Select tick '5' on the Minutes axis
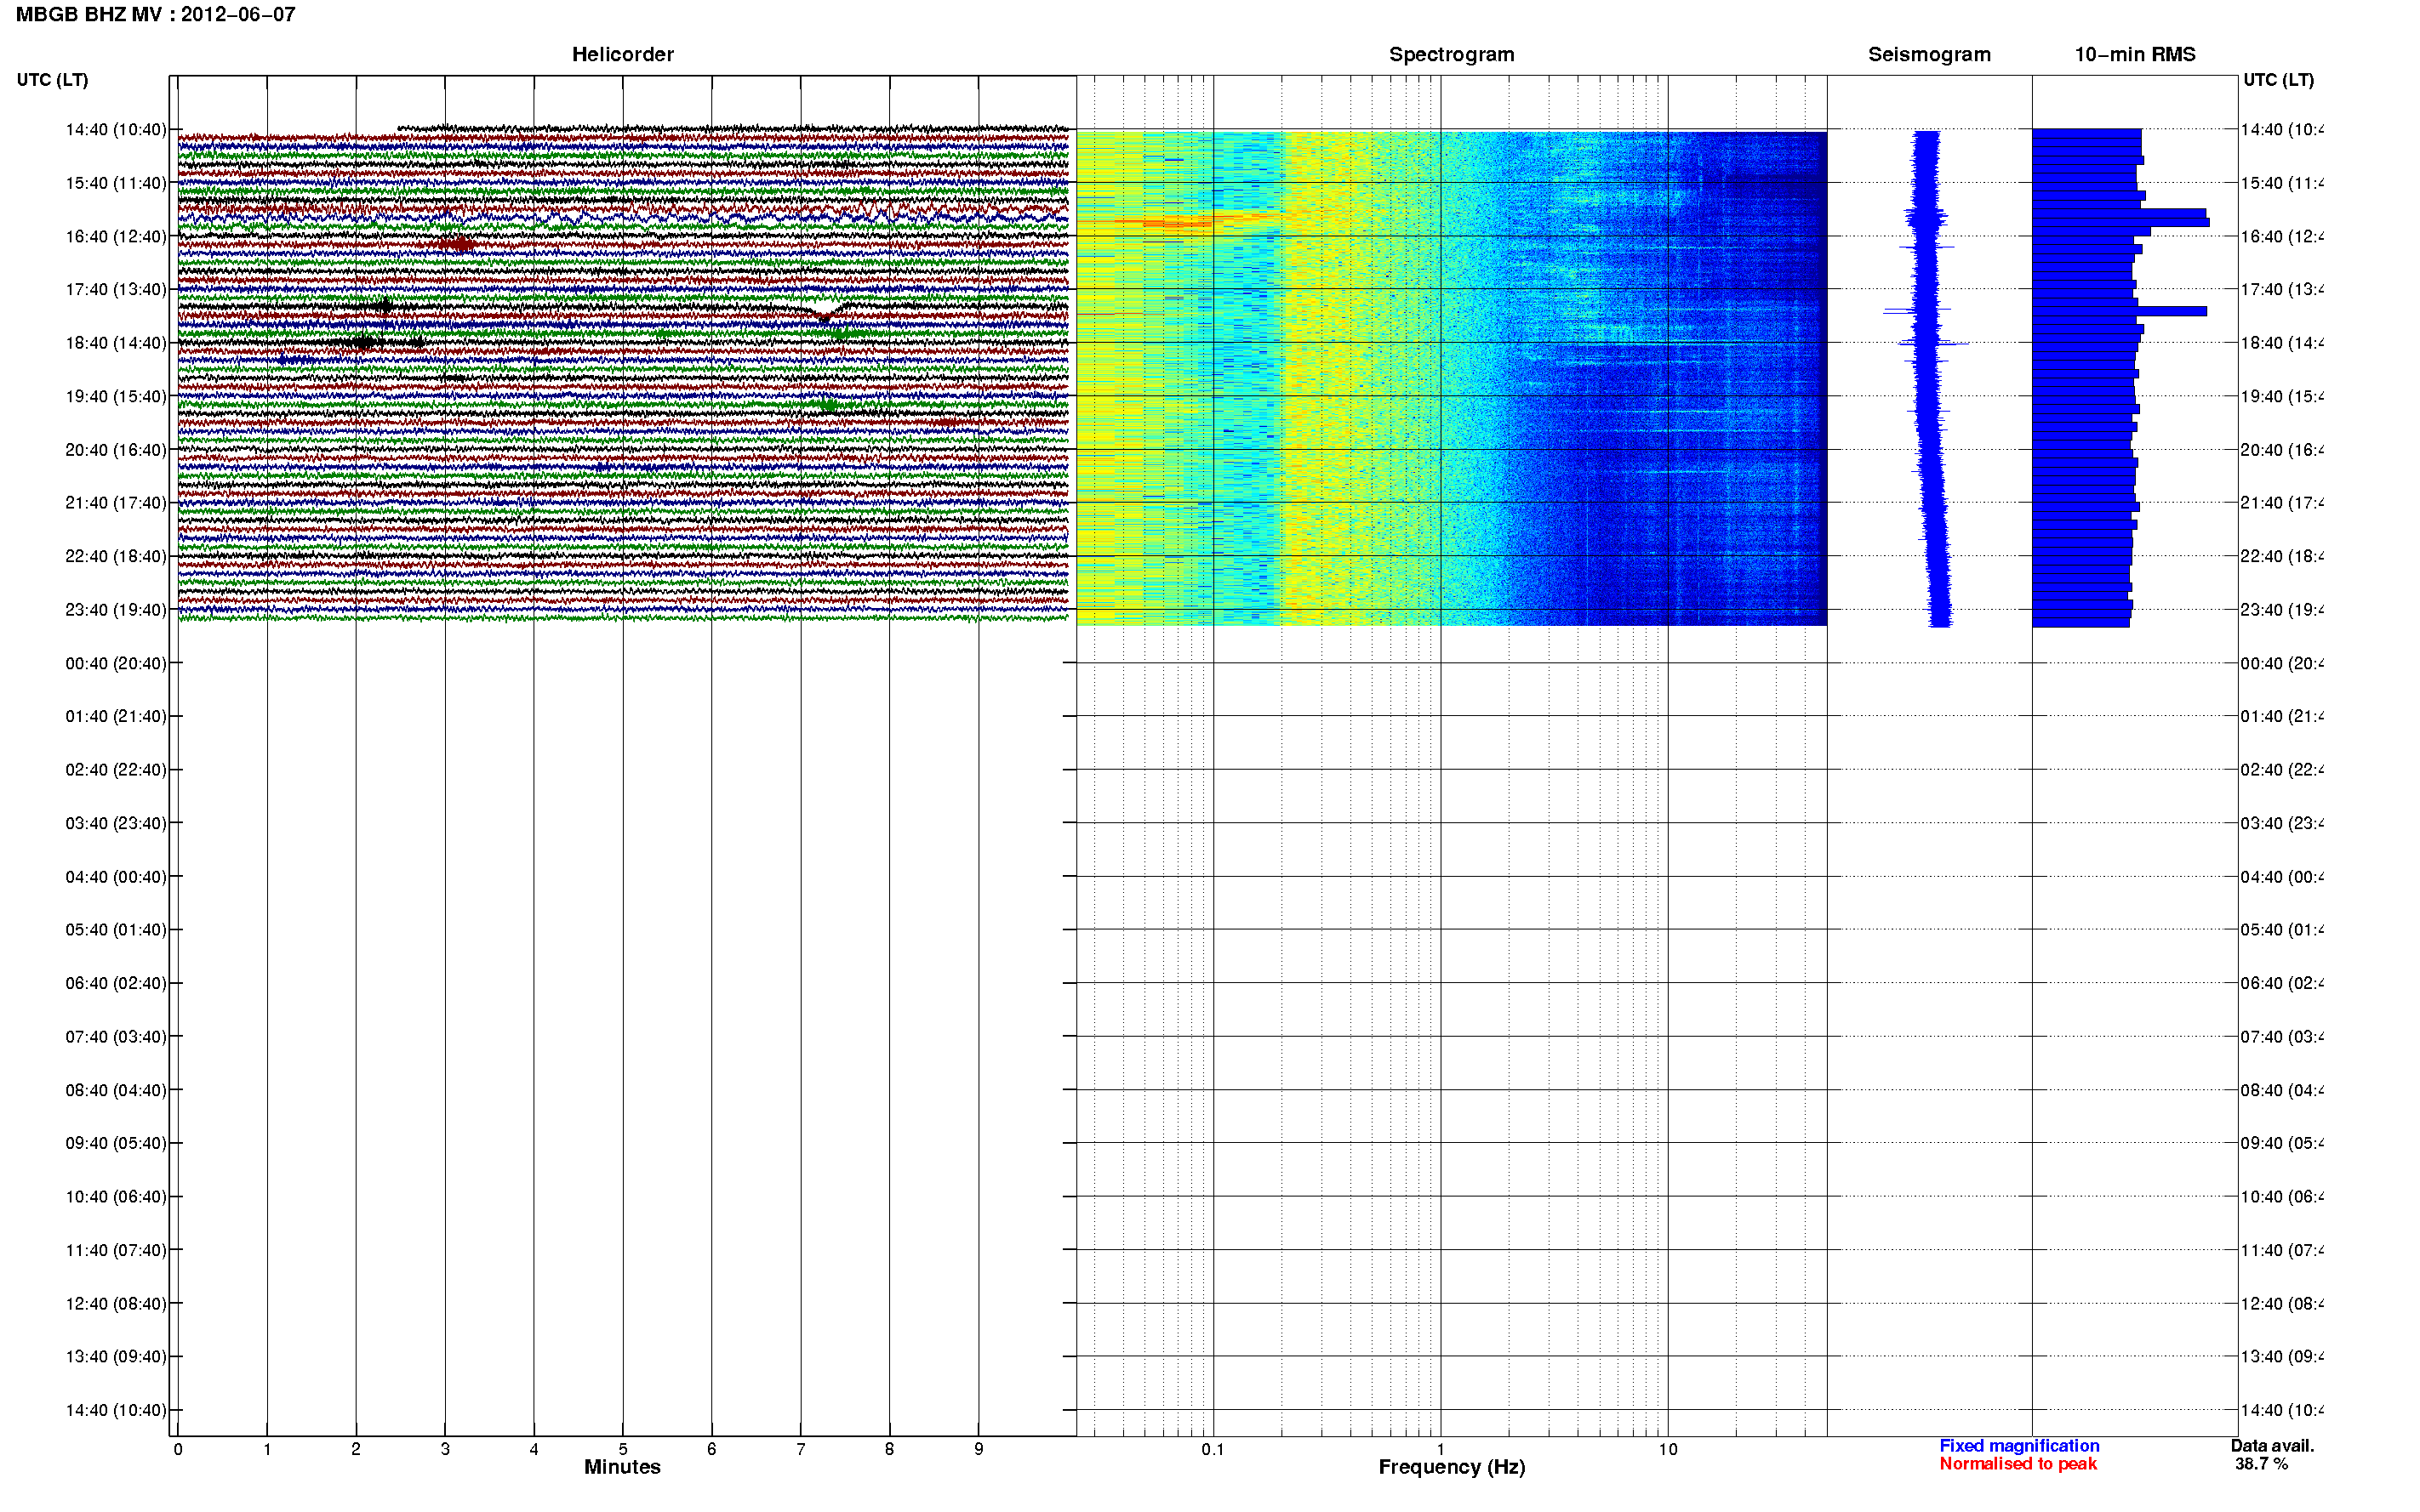2420x1512 pixels. coord(623,1449)
